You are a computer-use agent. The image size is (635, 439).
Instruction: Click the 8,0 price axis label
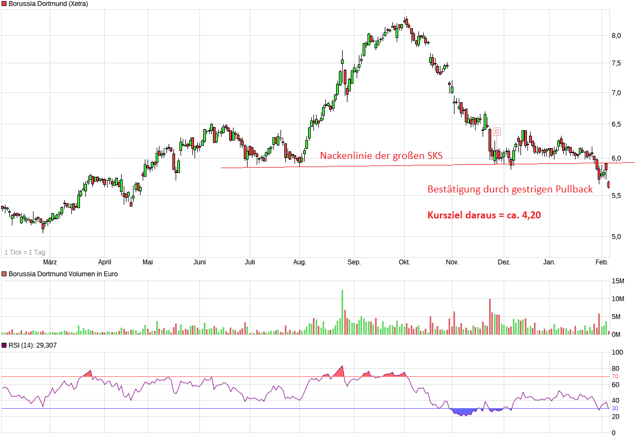tap(616, 36)
